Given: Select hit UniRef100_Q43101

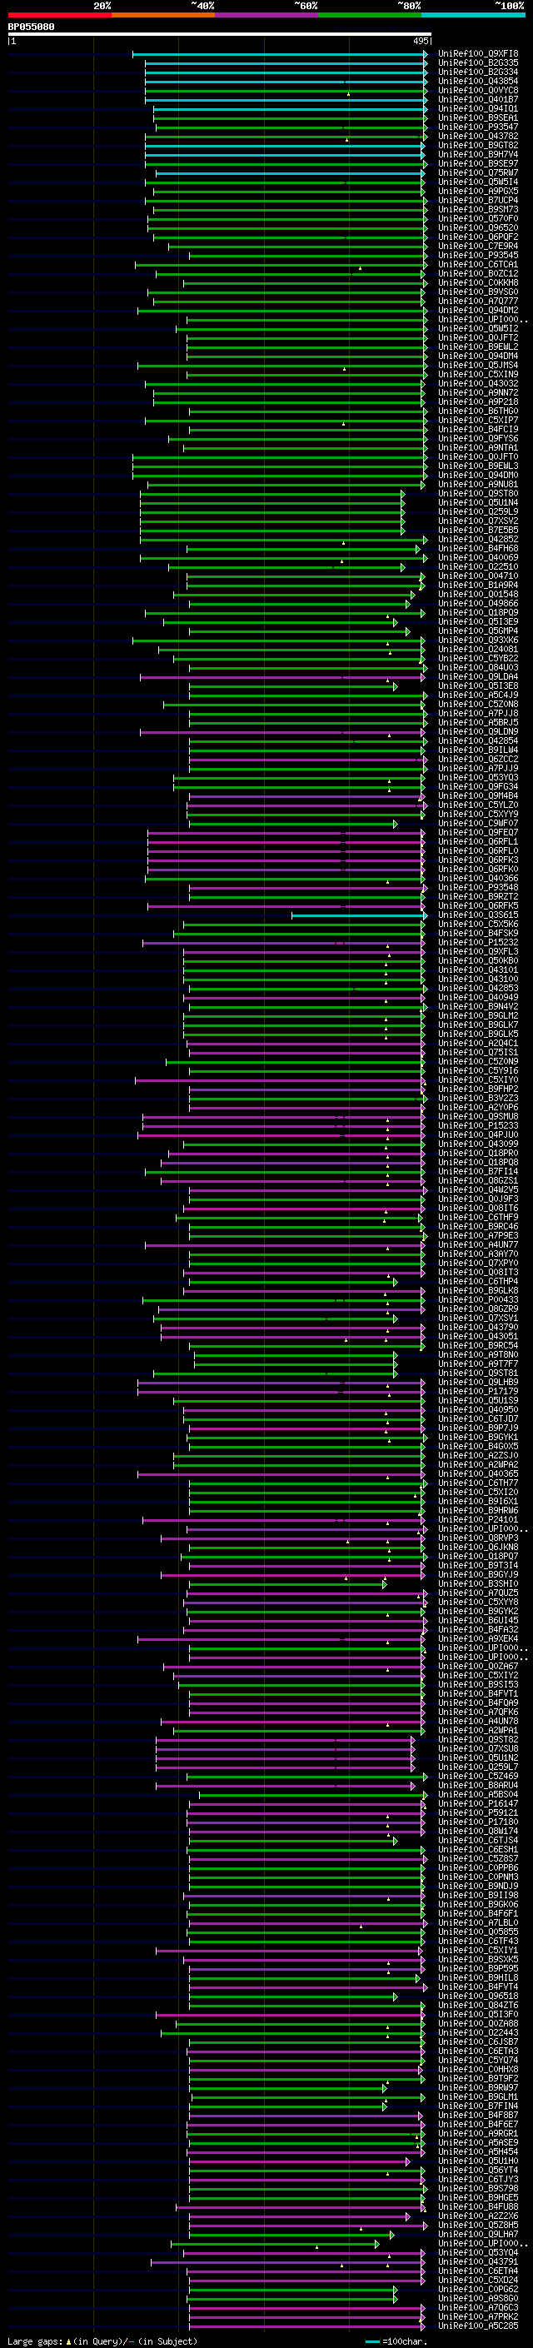Looking at the screenshot, I should (477, 970).
